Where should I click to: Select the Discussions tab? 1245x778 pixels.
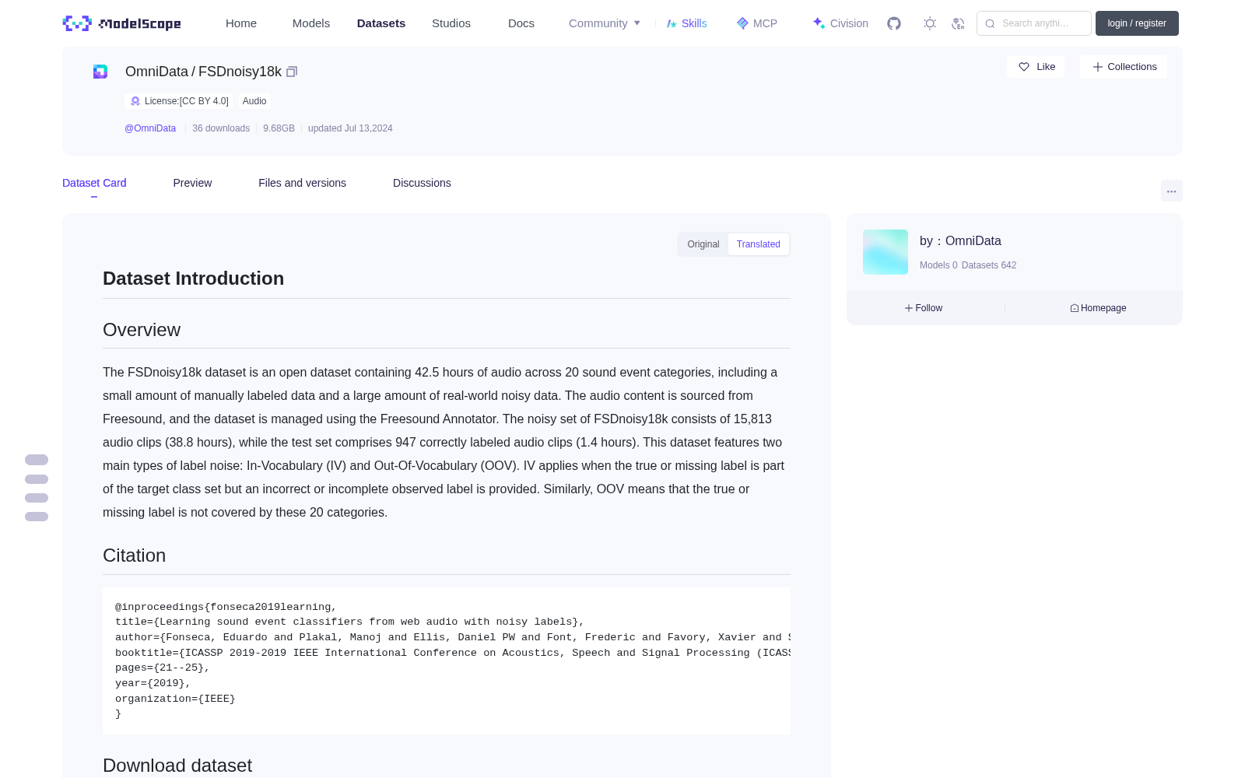tap(422, 183)
